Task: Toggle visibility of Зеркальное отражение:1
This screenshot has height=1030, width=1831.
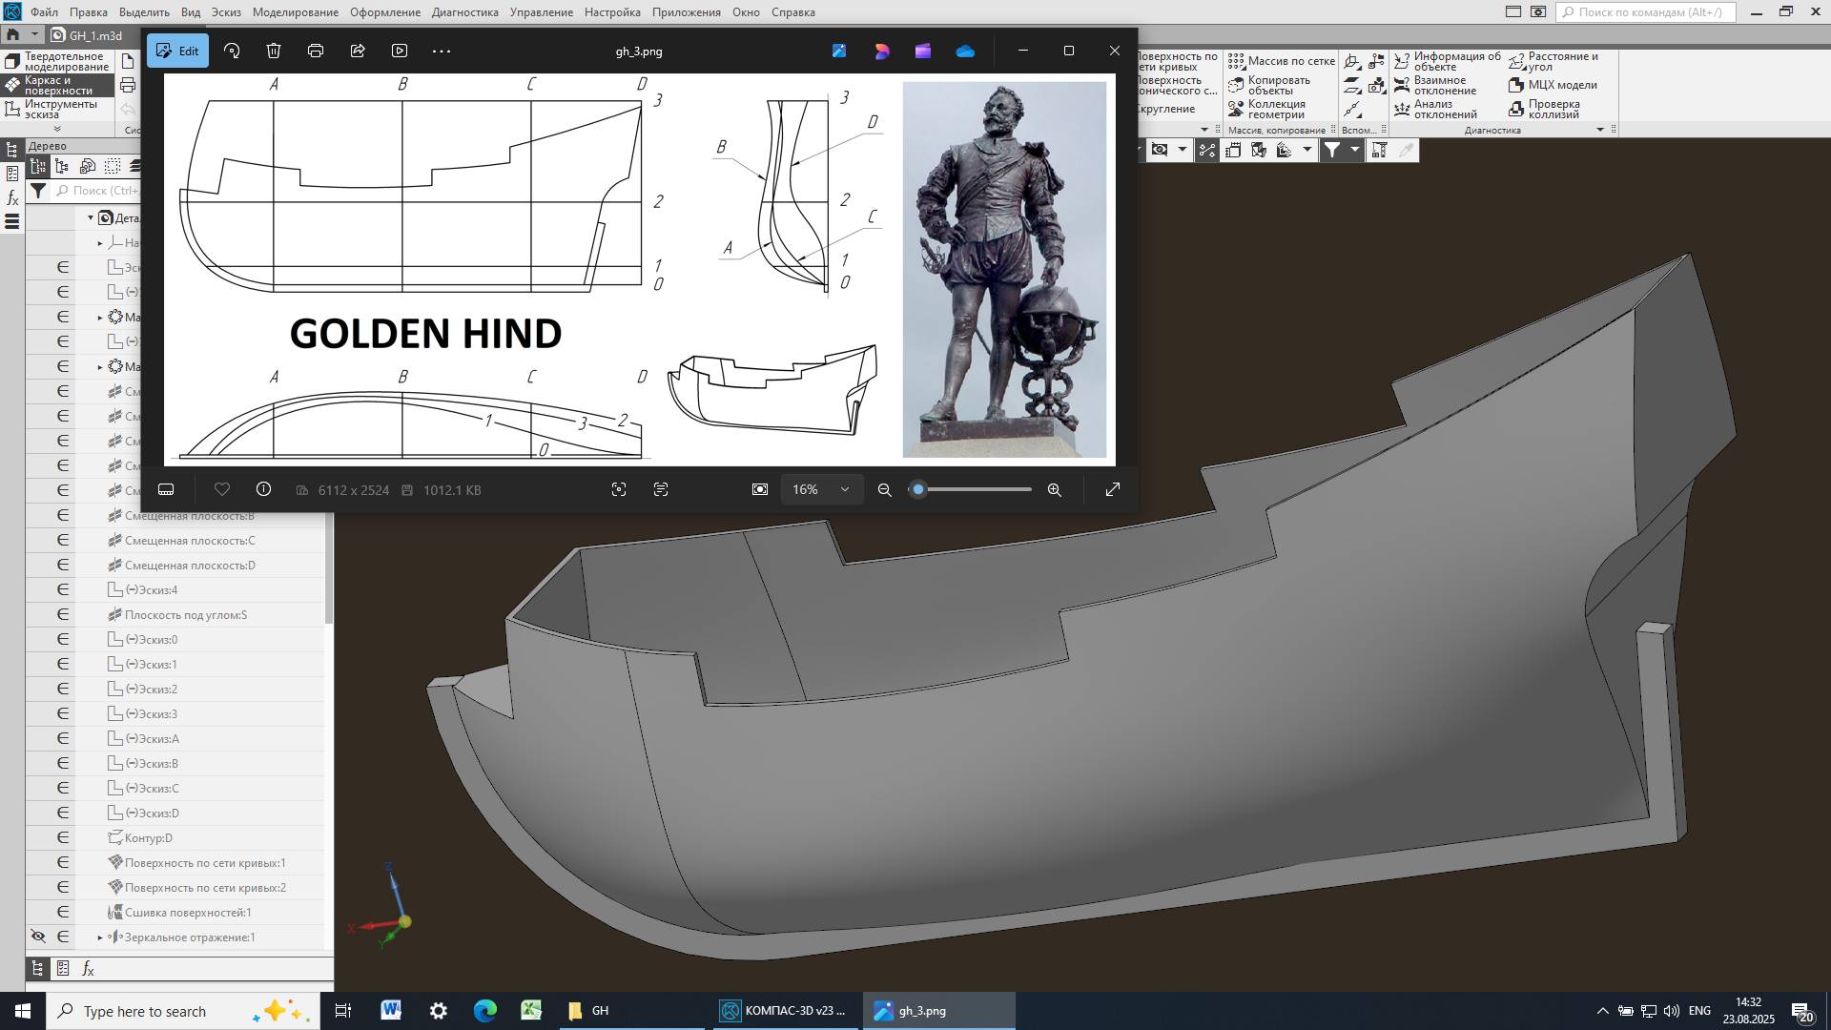Action: click(38, 937)
